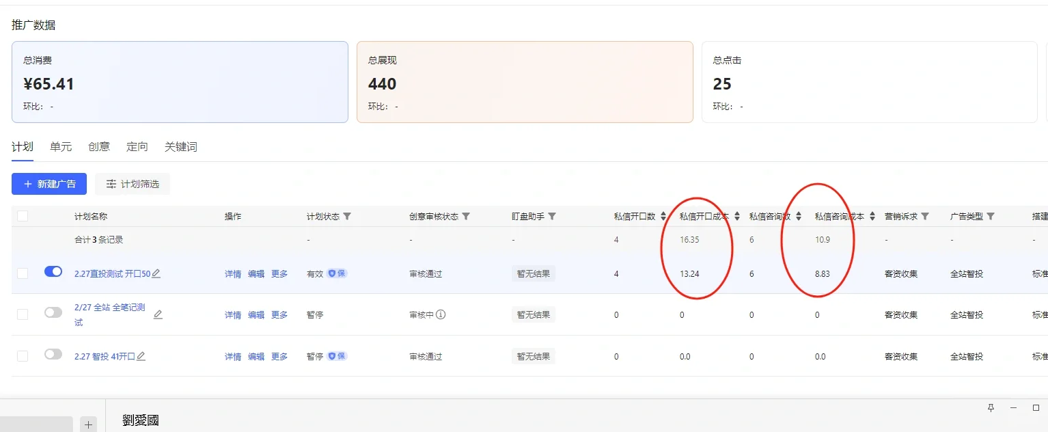This screenshot has width=1048, height=432.
Task: Click the 计划筛选 filter button
Action: [x=133, y=184]
